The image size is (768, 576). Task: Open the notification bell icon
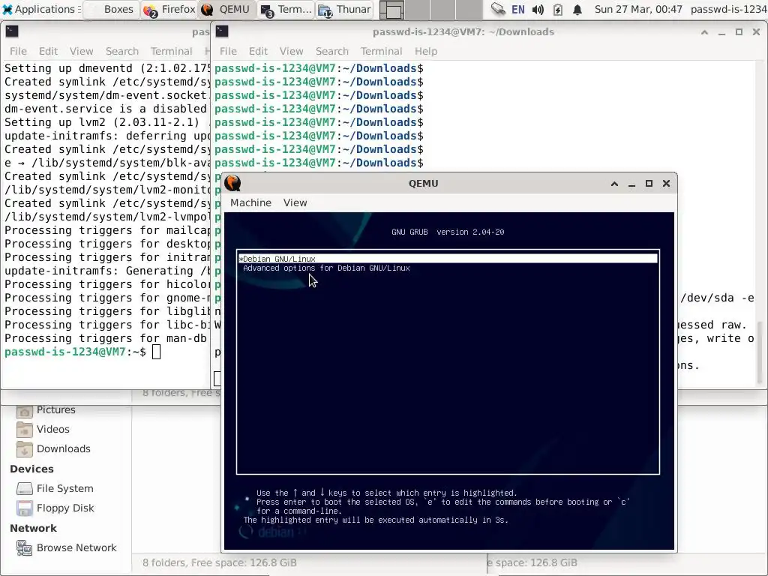(577, 9)
